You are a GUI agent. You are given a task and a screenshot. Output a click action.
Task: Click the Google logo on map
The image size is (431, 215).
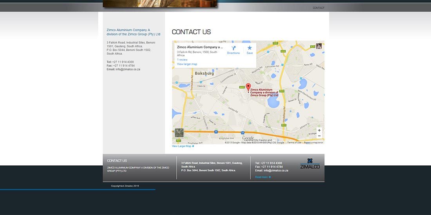[x=248, y=138]
